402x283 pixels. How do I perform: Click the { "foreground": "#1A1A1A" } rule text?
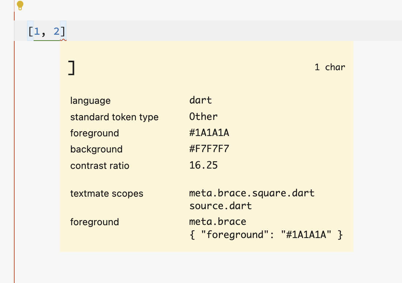(x=266, y=234)
